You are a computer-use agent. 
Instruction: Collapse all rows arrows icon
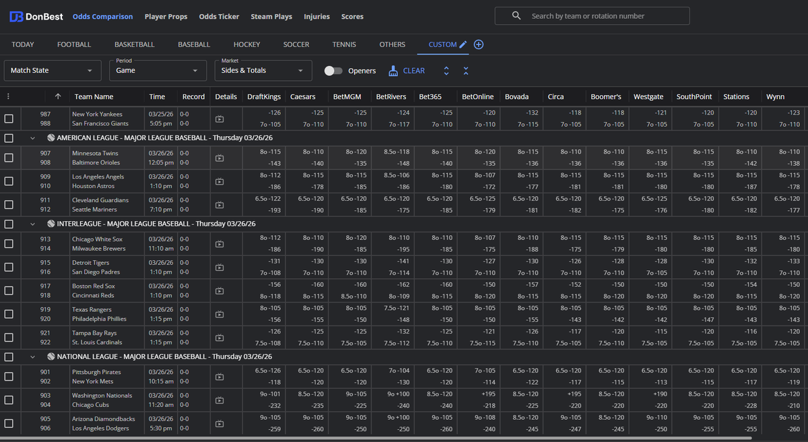point(466,71)
